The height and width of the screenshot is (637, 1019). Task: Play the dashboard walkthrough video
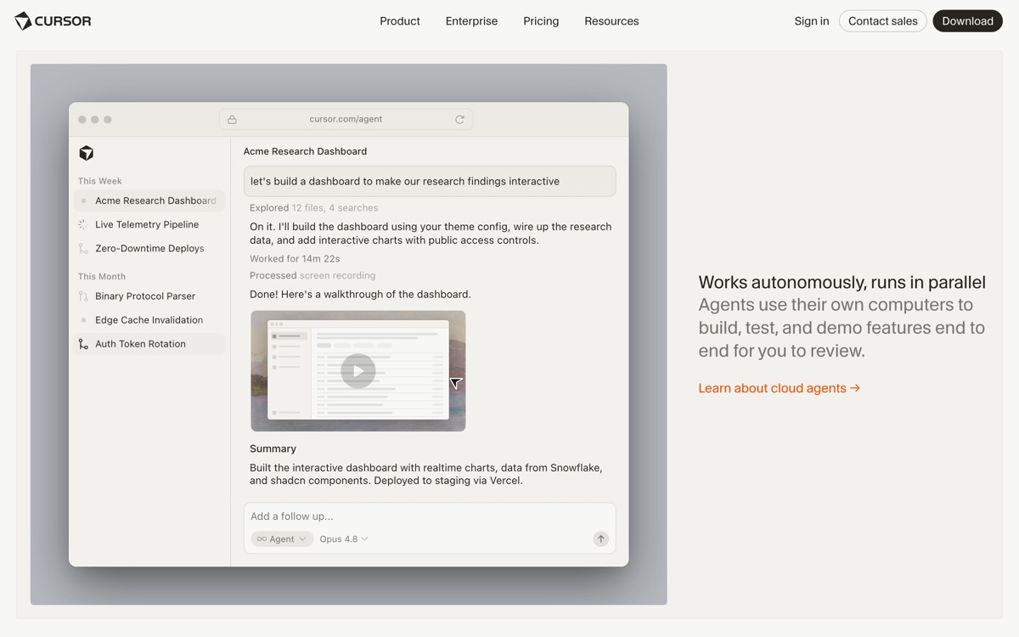[x=358, y=371]
